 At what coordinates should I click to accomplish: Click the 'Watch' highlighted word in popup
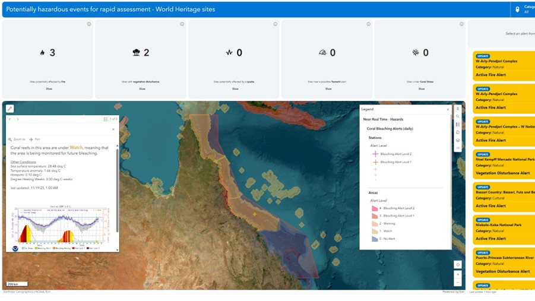click(x=76, y=148)
